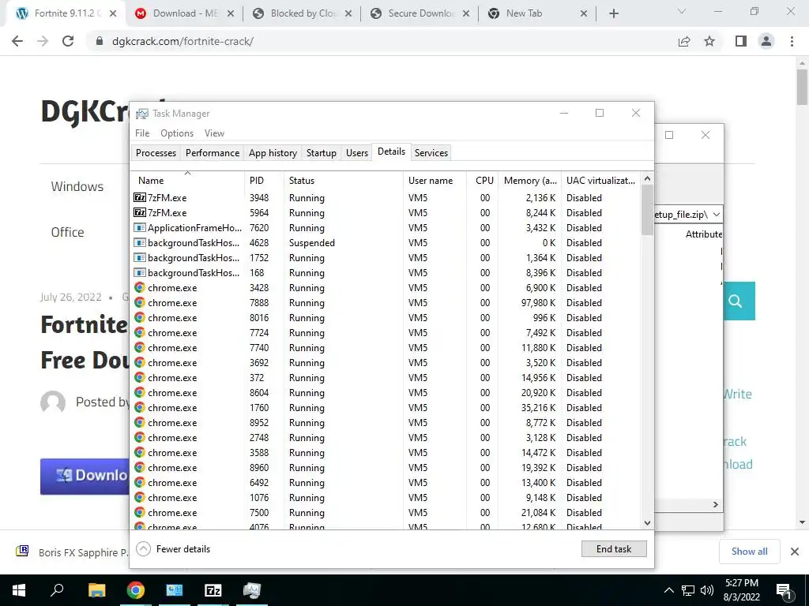Click Chrome reload page icon

[x=68, y=41]
